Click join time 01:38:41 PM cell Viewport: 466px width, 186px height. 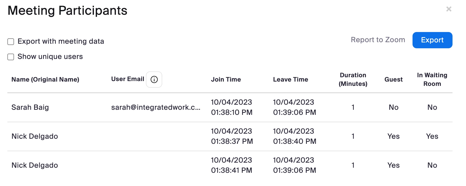click(231, 170)
